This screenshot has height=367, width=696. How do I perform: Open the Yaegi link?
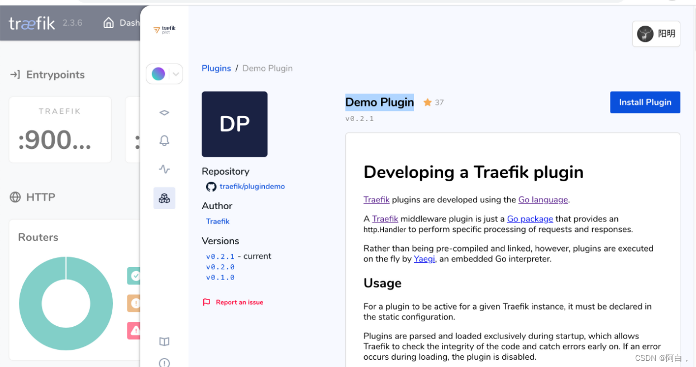[x=425, y=259]
